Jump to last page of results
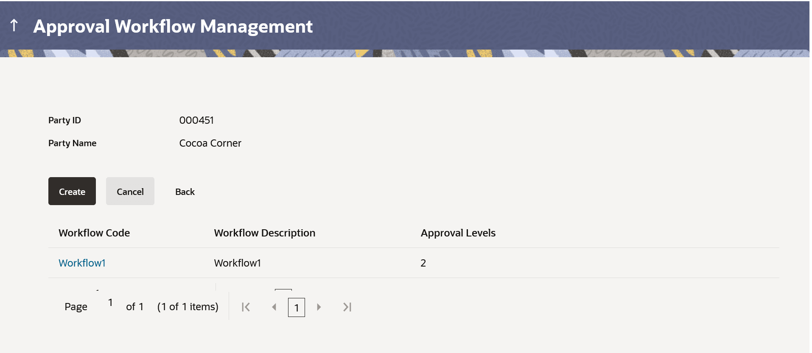Screen dimensions: 812x353 347,307
